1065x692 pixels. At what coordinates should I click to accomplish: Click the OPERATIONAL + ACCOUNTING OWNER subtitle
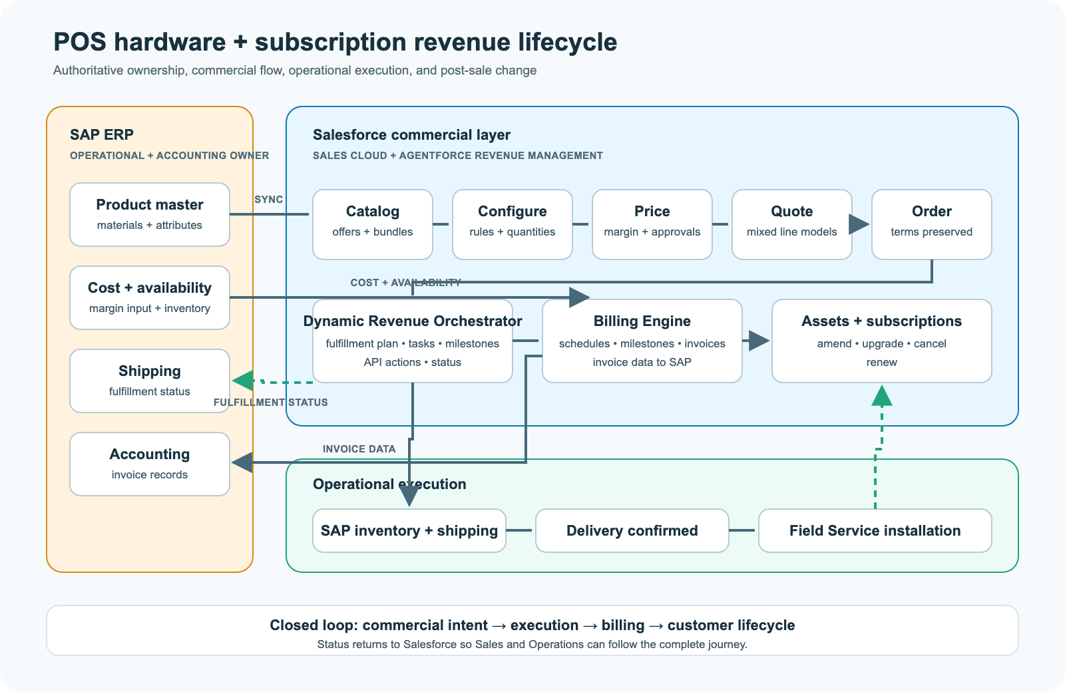[x=170, y=156]
